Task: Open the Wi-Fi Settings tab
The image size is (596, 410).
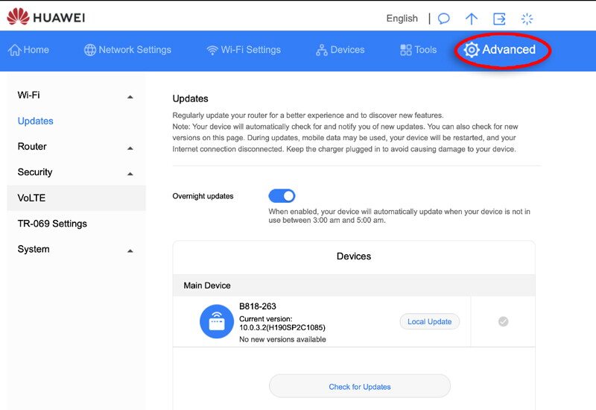Action: [x=244, y=50]
